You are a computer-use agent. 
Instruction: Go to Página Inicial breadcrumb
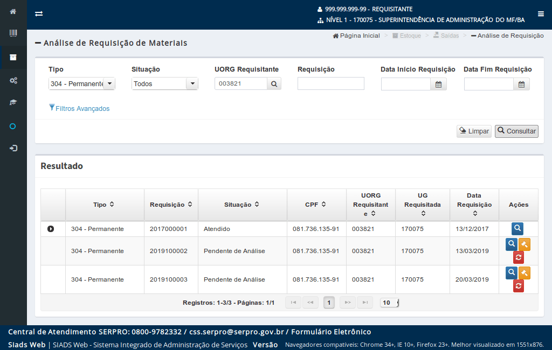pos(356,36)
